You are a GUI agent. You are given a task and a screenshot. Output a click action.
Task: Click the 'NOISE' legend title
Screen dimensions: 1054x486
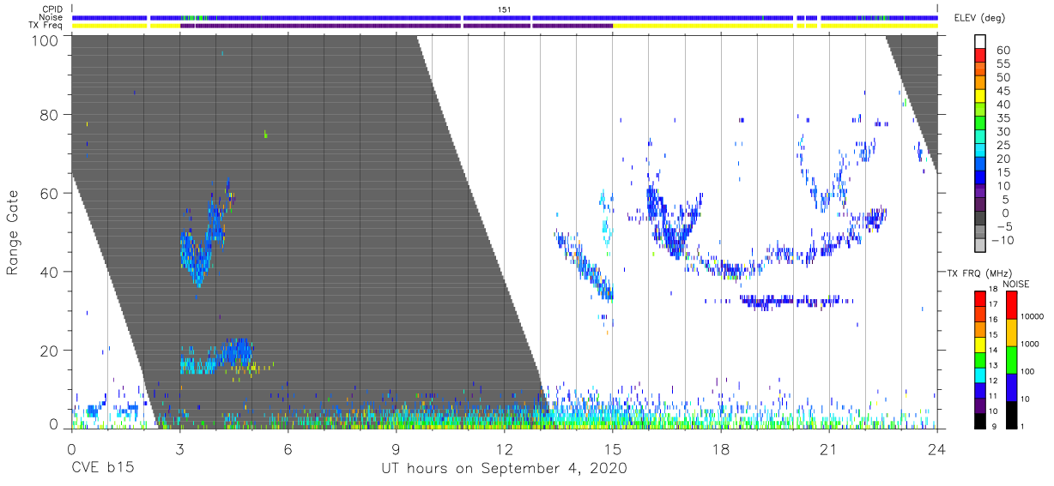1015,284
